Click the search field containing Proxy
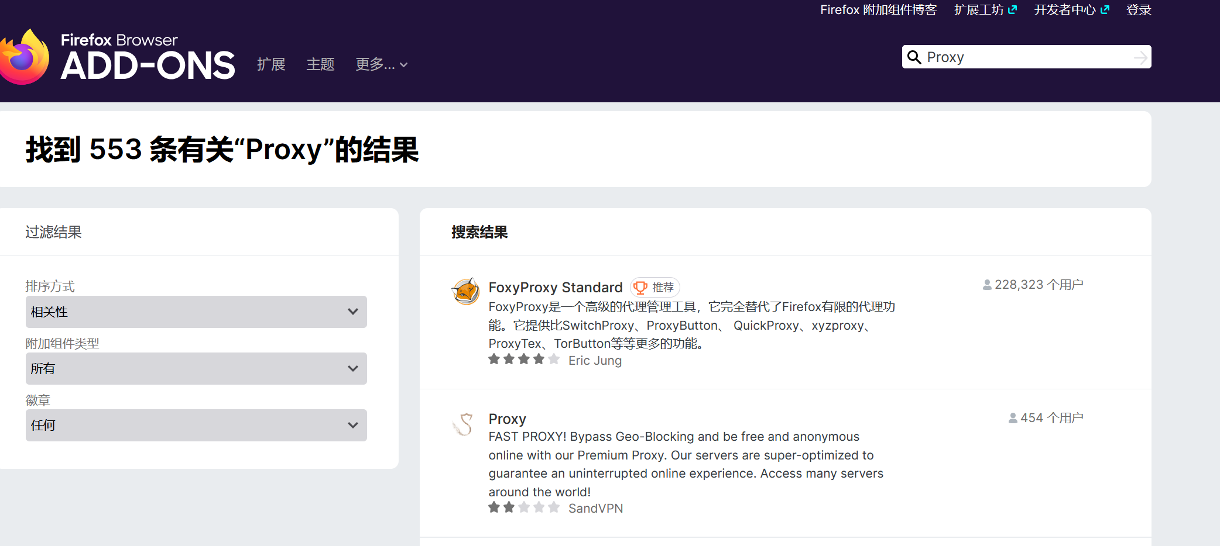Viewport: 1220px width, 546px height. tap(1026, 57)
